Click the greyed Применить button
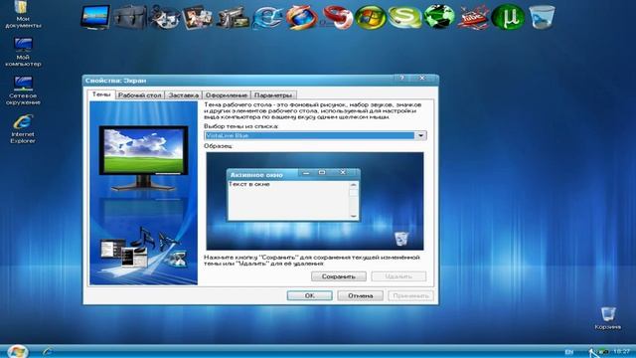 (410, 295)
